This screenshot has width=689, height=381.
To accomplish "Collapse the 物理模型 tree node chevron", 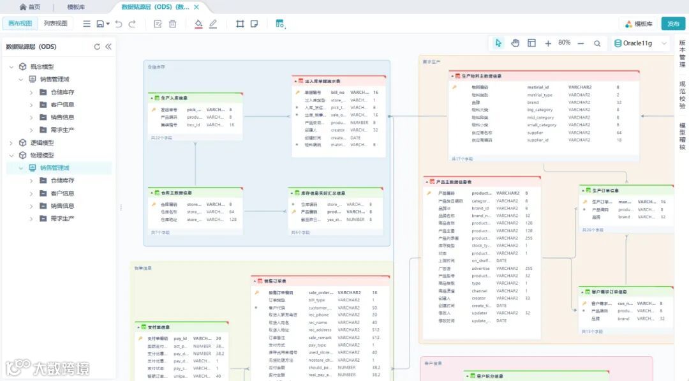I will pyautogui.click(x=11, y=155).
